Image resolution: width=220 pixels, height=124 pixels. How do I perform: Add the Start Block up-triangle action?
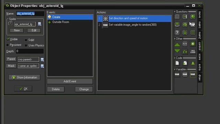(177, 45)
